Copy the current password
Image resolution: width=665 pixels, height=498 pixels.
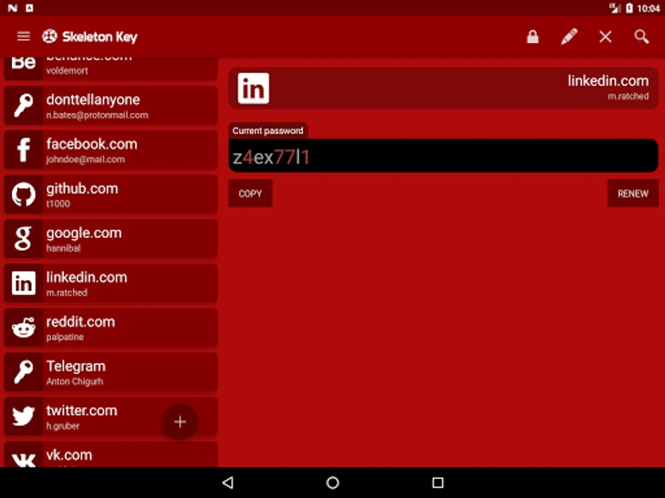point(250,194)
